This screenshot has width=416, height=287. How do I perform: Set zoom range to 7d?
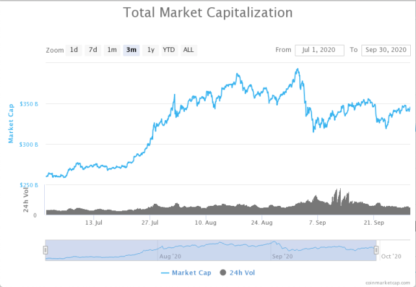pyautogui.click(x=93, y=50)
